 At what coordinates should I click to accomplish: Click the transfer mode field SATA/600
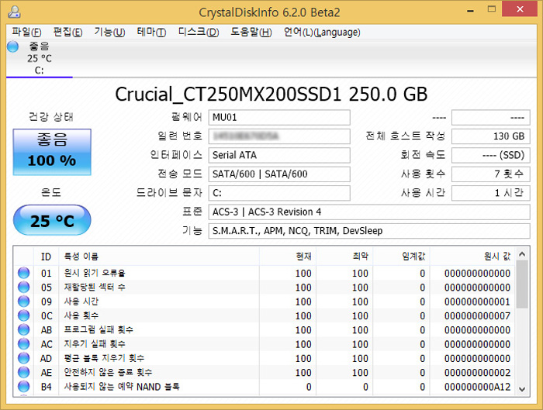pos(279,174)
